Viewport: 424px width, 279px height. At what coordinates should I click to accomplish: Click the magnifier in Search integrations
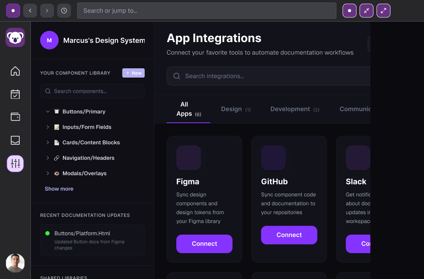pyautogui.click(x=177, y=76)
